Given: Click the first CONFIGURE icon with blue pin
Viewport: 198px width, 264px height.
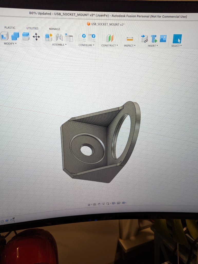Looking at the screenshot, I should (82, 38).
